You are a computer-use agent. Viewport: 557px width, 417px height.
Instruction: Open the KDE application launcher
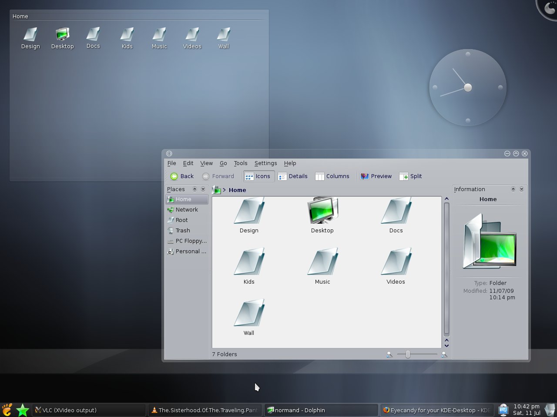[7, 410]
